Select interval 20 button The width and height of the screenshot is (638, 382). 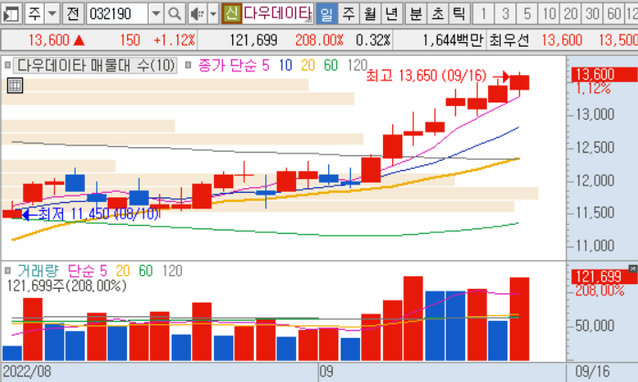570,14
